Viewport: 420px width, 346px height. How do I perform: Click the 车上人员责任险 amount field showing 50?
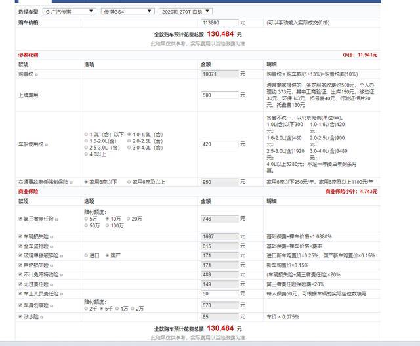[x=220, y=293]
